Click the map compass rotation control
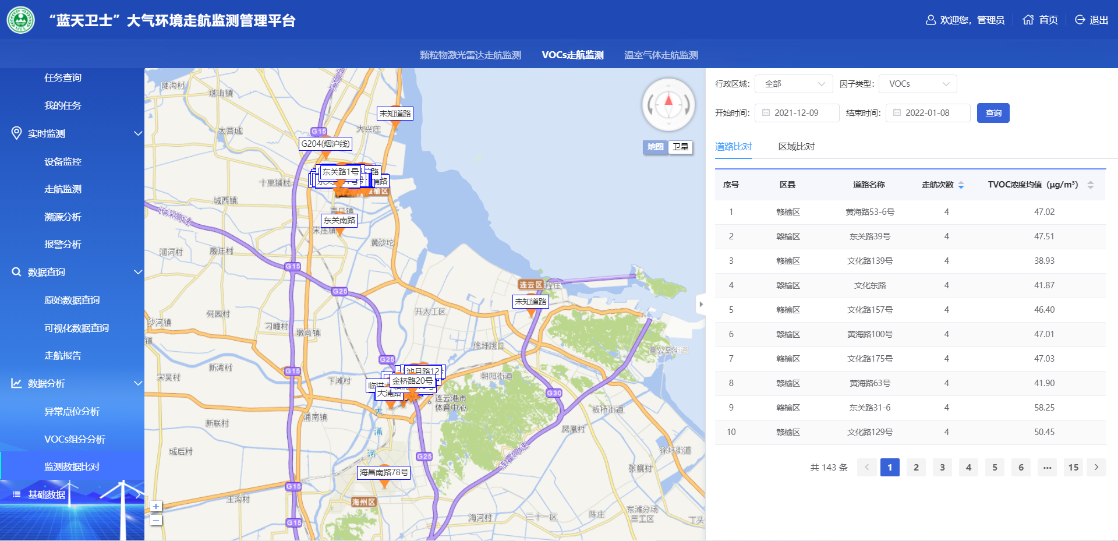 [x=668, y=105]
